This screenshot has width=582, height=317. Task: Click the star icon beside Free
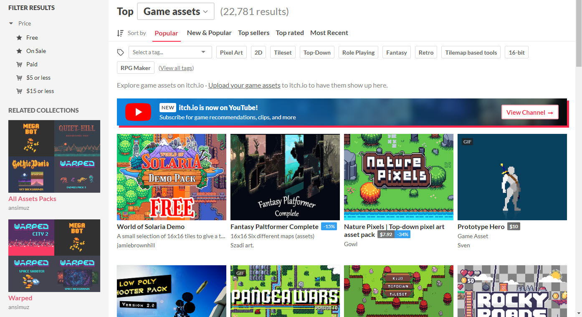tap(19, 38)
